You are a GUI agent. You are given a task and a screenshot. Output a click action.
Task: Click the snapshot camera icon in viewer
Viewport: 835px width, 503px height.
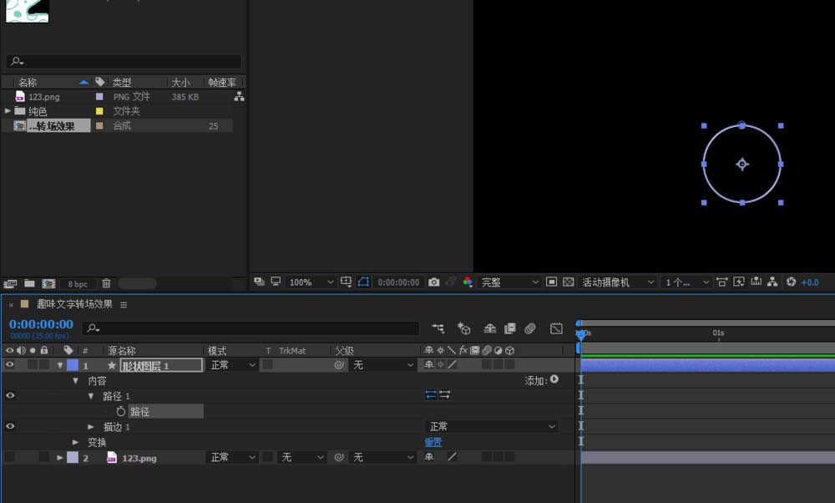click(433, 282)
